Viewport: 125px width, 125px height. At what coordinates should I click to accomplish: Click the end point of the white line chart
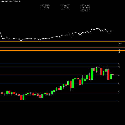(113, 31)
